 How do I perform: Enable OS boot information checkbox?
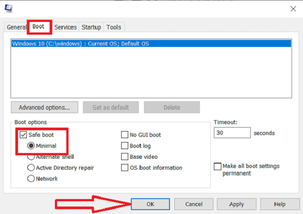click(x=124, y=168)
